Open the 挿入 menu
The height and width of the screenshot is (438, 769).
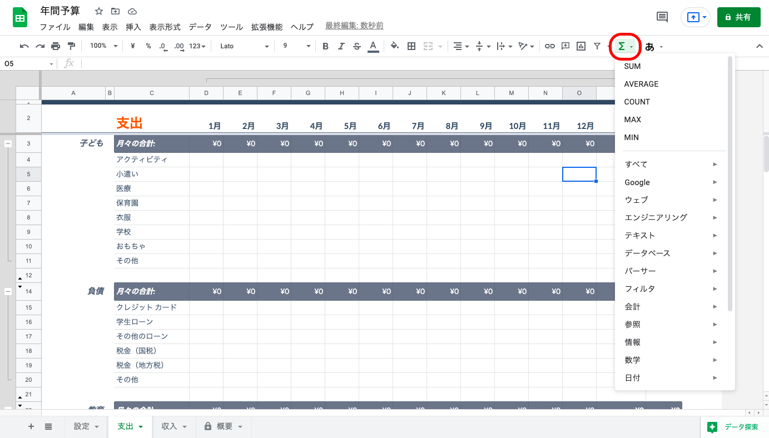pos(133,27)
